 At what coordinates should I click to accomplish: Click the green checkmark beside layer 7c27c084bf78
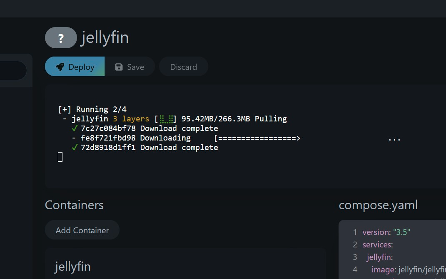coord(75,128)
